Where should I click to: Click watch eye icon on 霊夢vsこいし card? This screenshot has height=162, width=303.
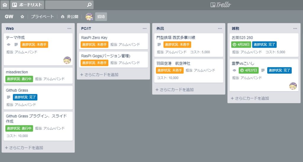[234, 70]
